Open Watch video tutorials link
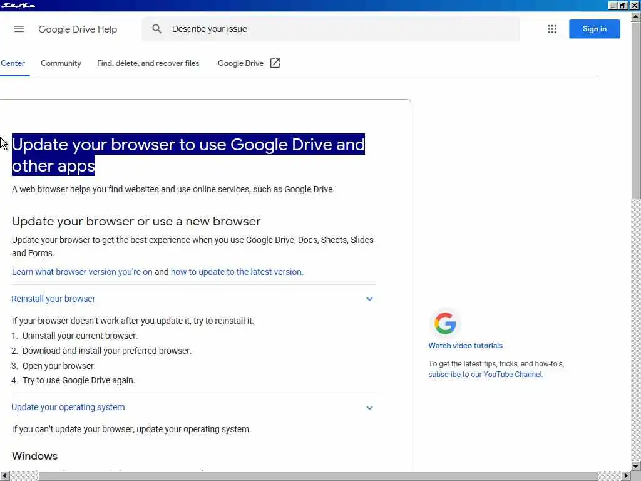This screenshot has height=481, width=641. click(465, 346)
